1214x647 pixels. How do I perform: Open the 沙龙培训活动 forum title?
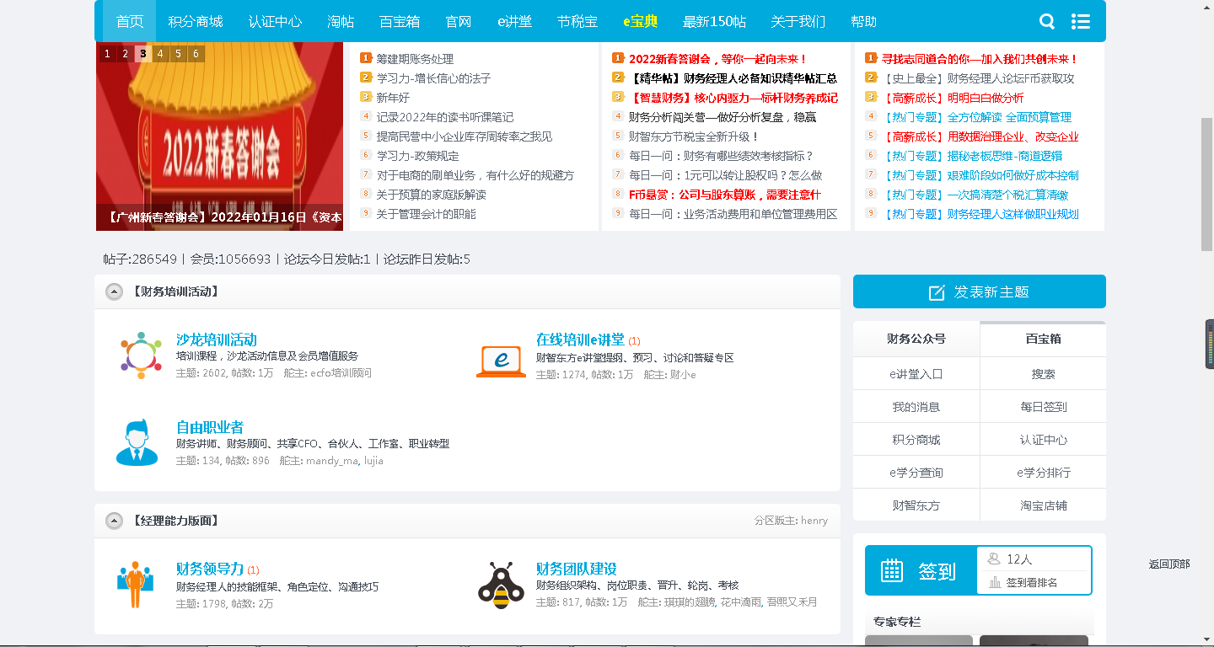(217, 340)
